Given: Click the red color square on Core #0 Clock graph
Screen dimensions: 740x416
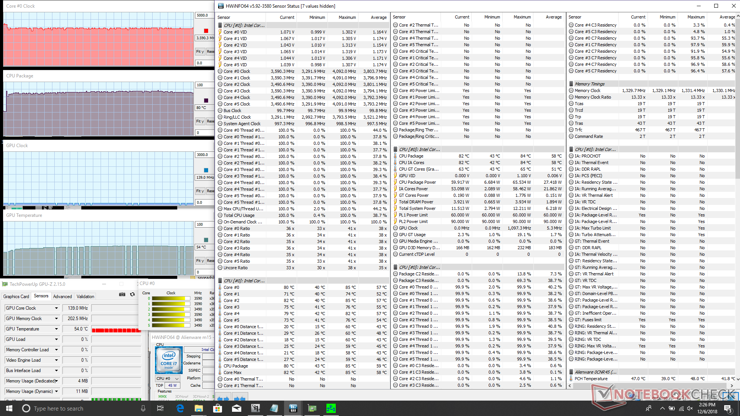Looking at the screenshot, I should tap(206, 31).
